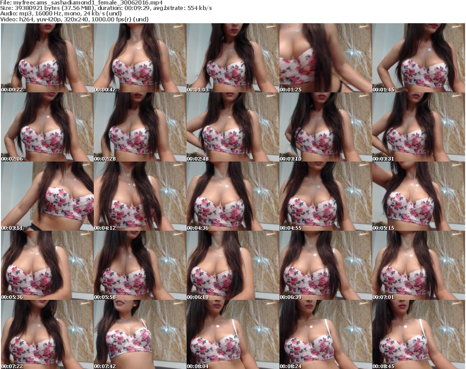Click the frame labeled 00:03:31
The image size is (466, 369).
419,127
